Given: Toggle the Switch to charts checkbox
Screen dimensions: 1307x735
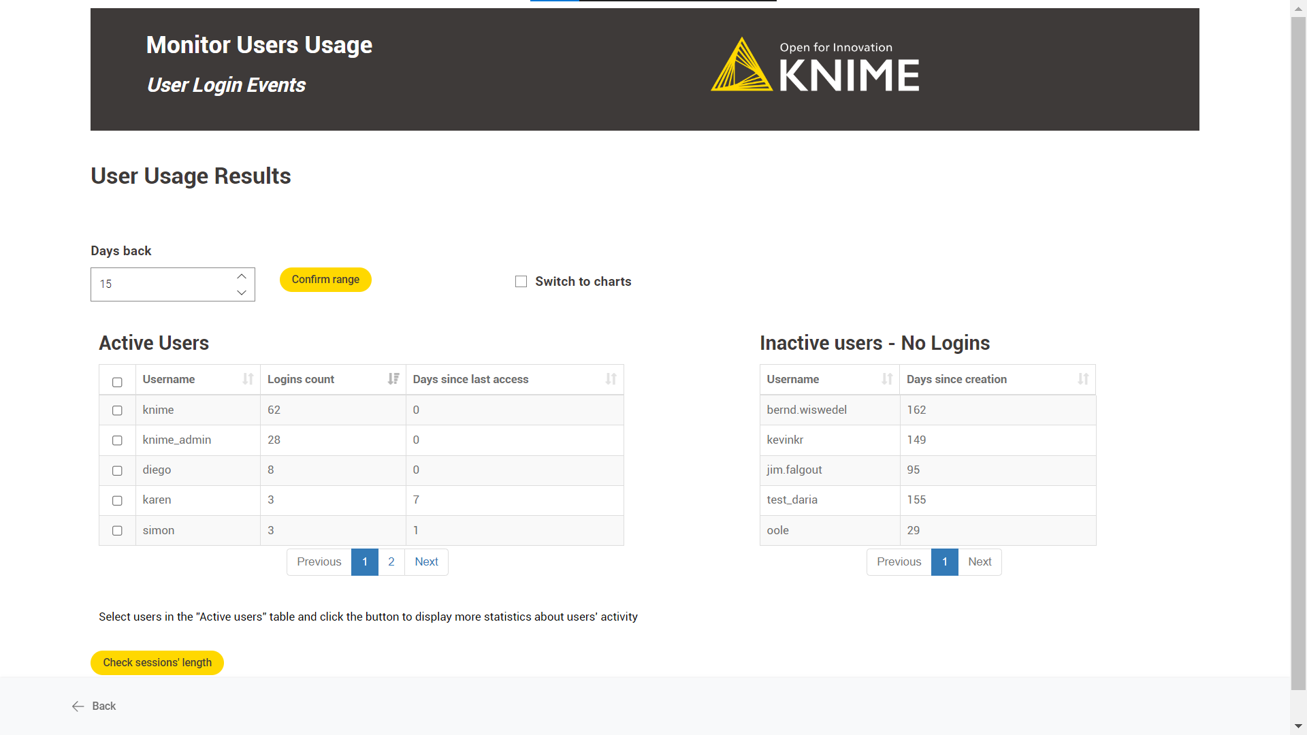Looking at the screenshot, I should pos(521,282).
